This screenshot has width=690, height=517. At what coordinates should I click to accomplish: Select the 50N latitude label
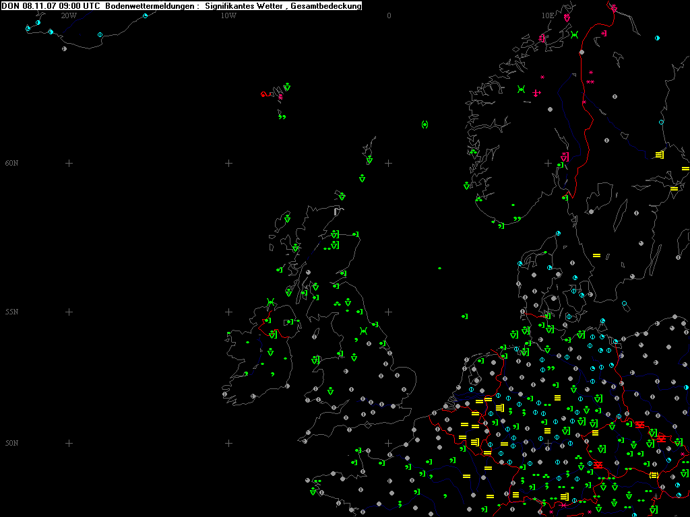(11, 443)
